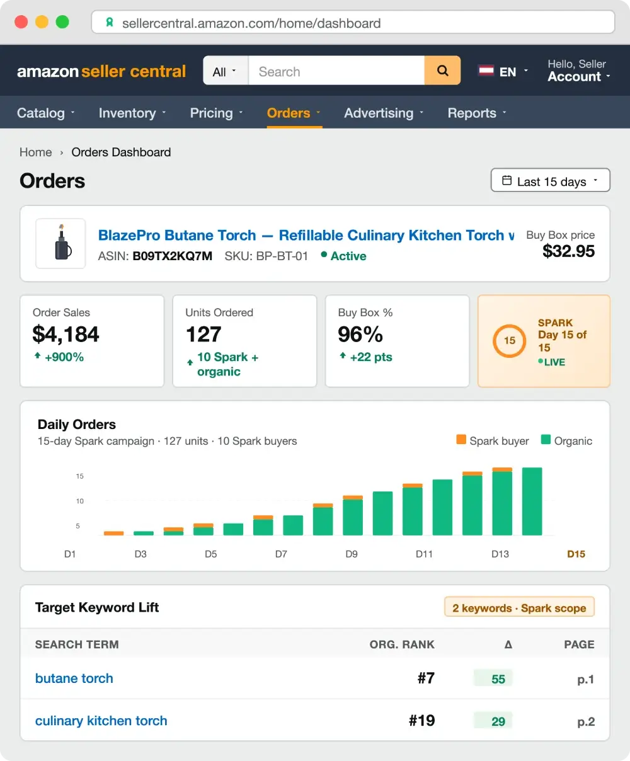Click the lock icon in the address bar
The width and height of the screenshot is (630, 761).
(110, 23)
